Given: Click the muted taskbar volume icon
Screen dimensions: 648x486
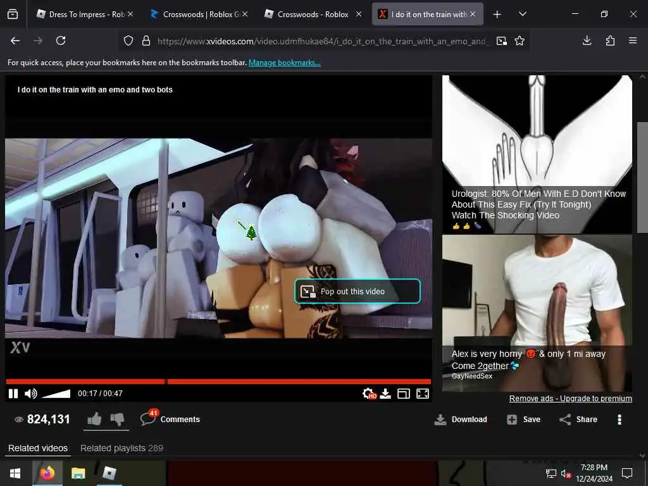Looking at the screenshot, I should pyautogui.click(x=566, y=473).
